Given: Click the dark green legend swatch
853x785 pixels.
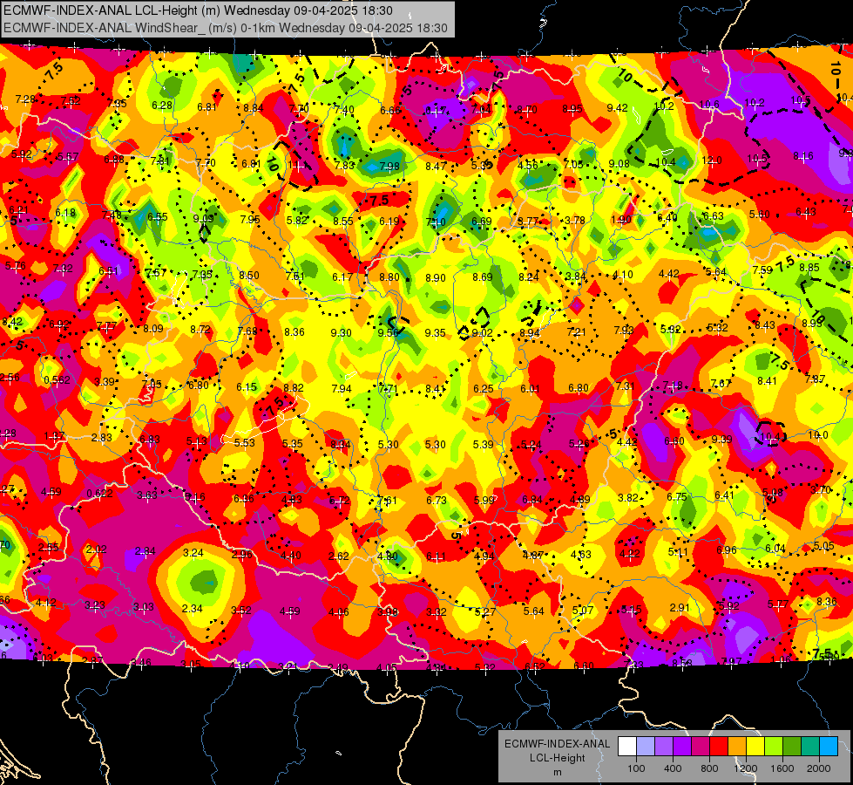Looking at the screenshot, I should (x=792, y=747).
